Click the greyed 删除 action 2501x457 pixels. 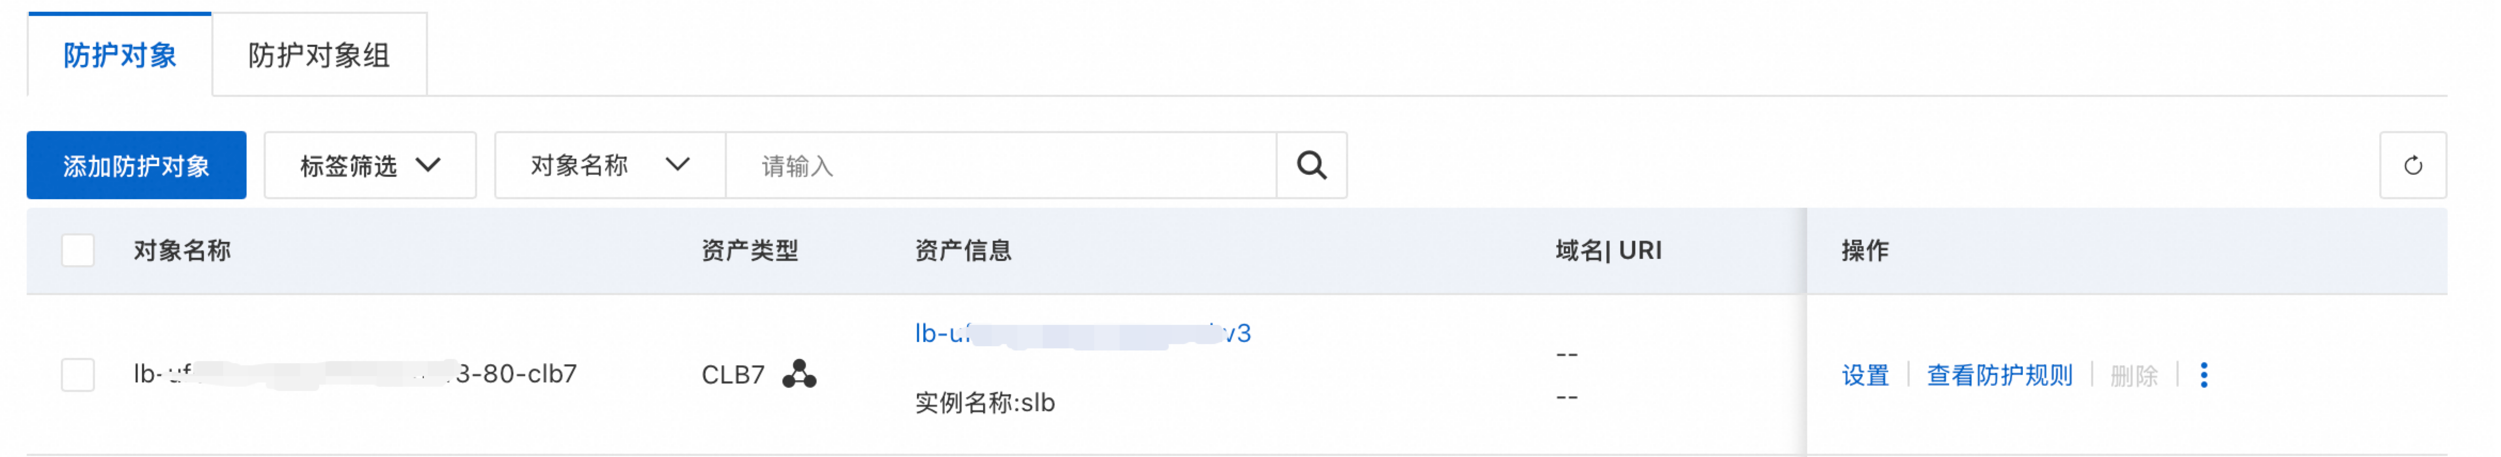2134,374
